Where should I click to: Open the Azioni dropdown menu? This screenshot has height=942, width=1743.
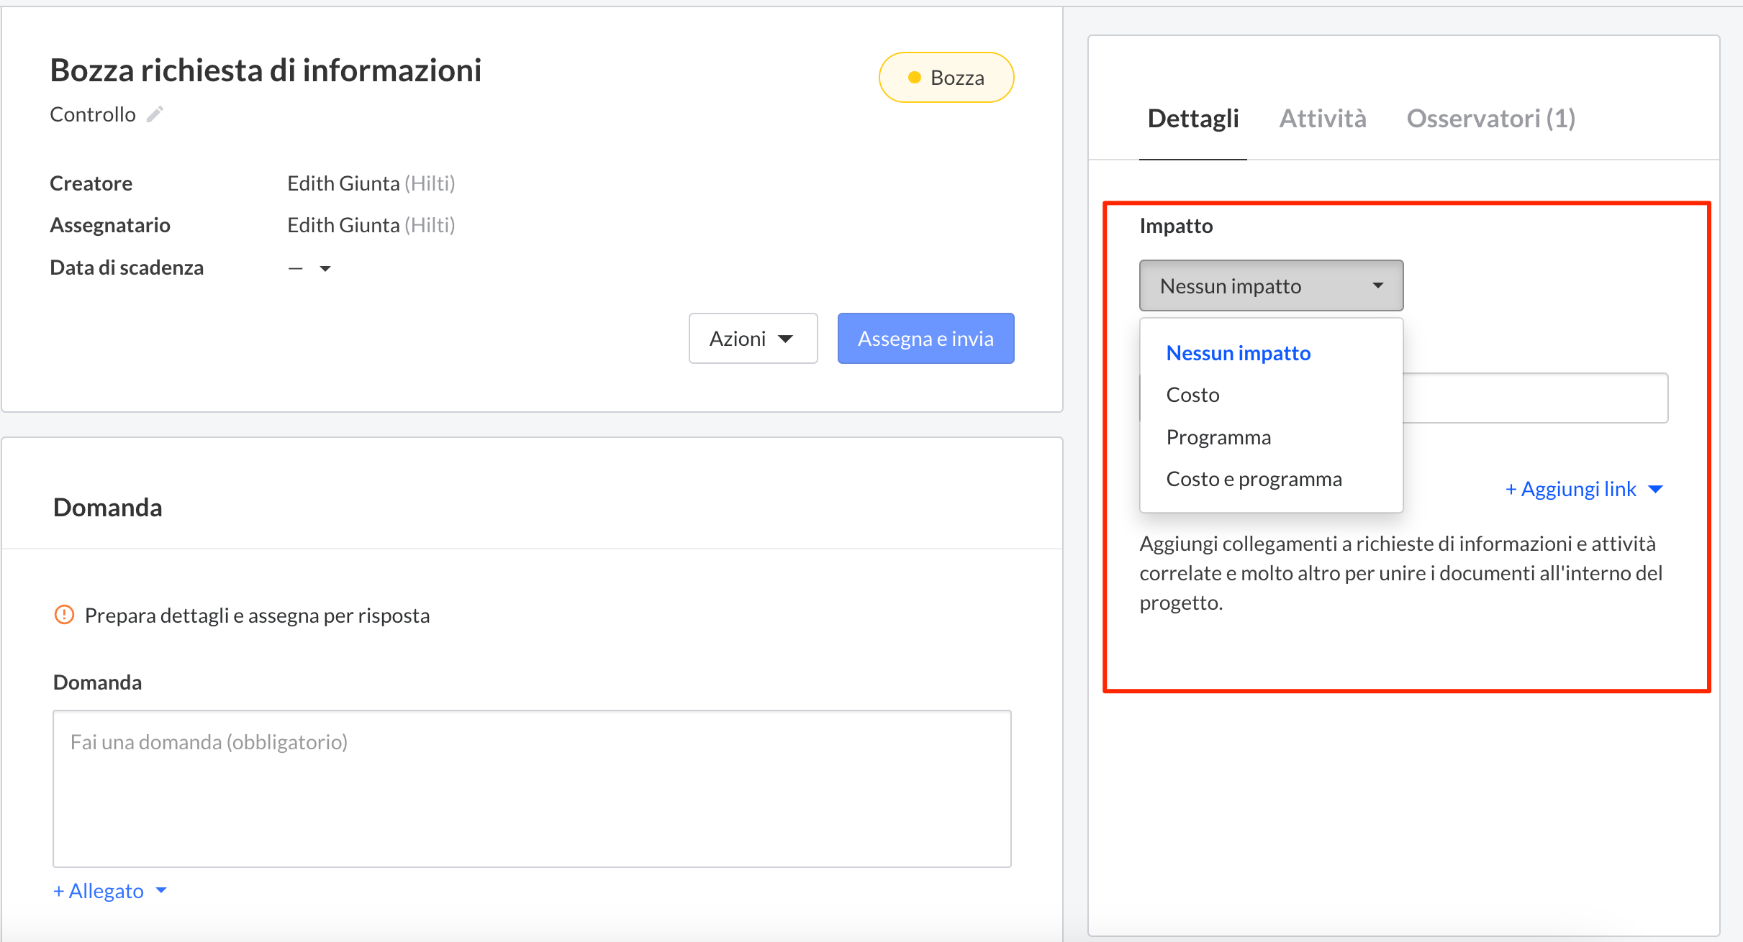[753, 338]
